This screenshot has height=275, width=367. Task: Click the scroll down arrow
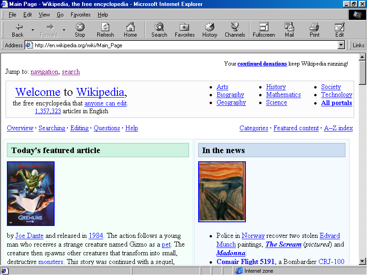tap(362, 261)
